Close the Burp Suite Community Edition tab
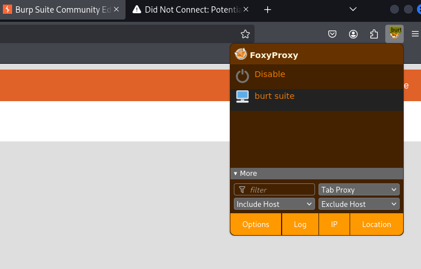The height and width of the screenshot is (269, 421). pyautogui.click(x=116, y=9)
